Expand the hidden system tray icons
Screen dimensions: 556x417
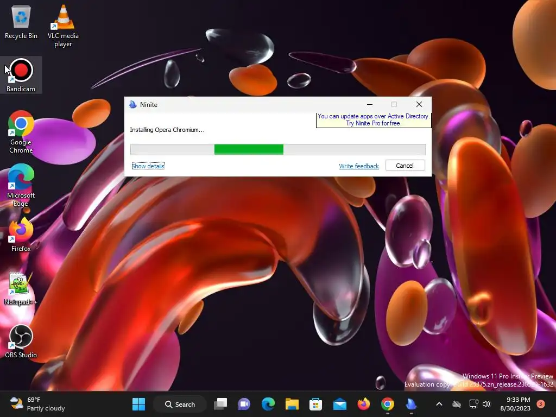[439, 404]
